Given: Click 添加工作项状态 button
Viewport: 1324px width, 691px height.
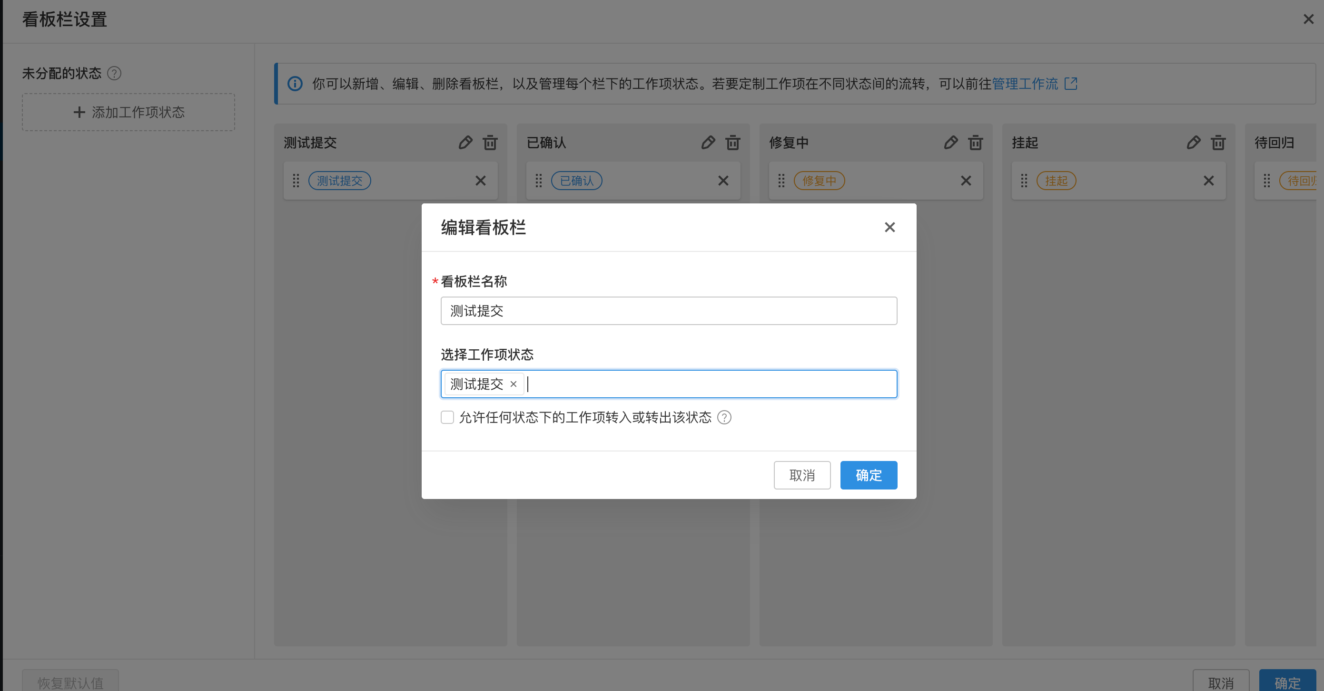Looking at the screenshot, I should 128,113.
